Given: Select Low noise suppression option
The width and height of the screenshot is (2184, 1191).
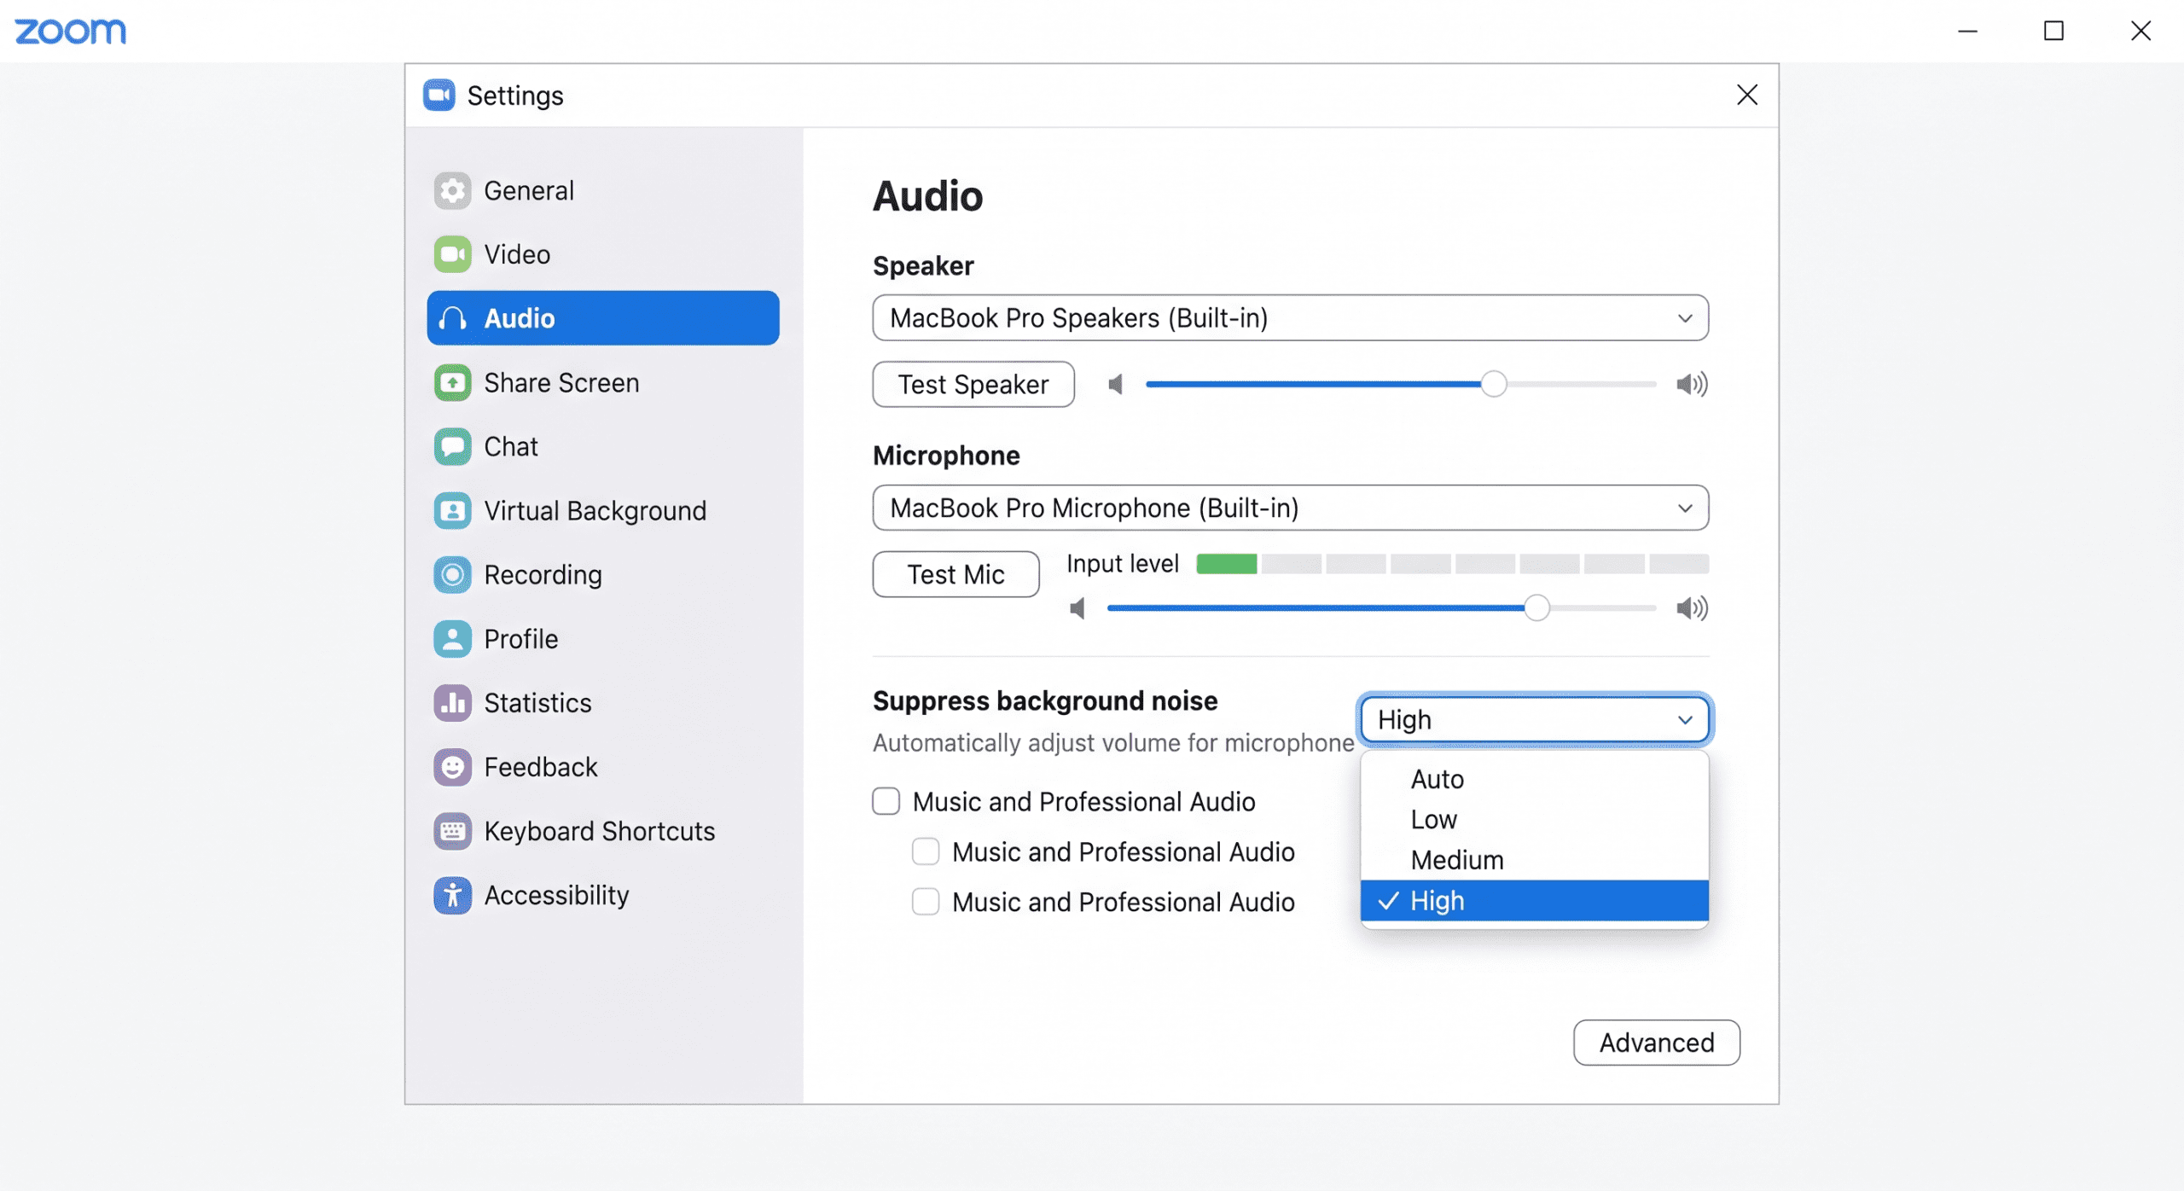Looking at the screenshot, I should point(1534,819).
